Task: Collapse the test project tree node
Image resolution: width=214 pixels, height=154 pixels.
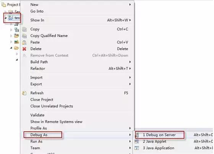Action: click(x=6, y=18)
